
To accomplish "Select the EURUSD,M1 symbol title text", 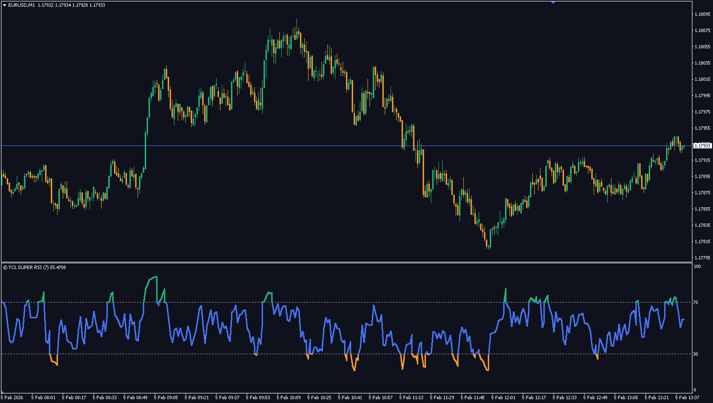I will [x=22, y=5].
